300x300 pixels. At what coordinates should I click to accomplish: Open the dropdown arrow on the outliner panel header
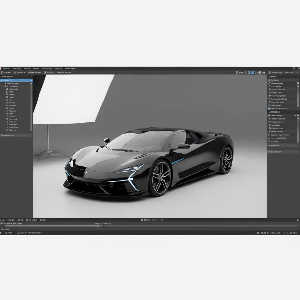(31, 76)
